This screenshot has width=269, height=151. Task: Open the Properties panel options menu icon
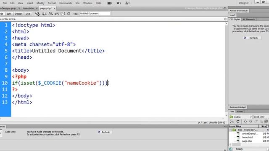(x=225, y=127)
